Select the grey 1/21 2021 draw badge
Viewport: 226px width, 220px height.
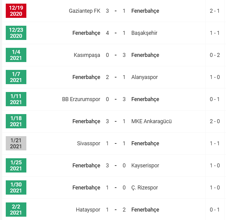(16, 143)
